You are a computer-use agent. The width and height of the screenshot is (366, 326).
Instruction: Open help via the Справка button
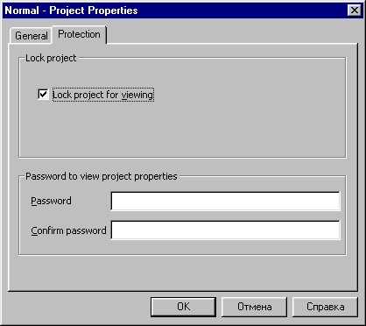(325, 307)
